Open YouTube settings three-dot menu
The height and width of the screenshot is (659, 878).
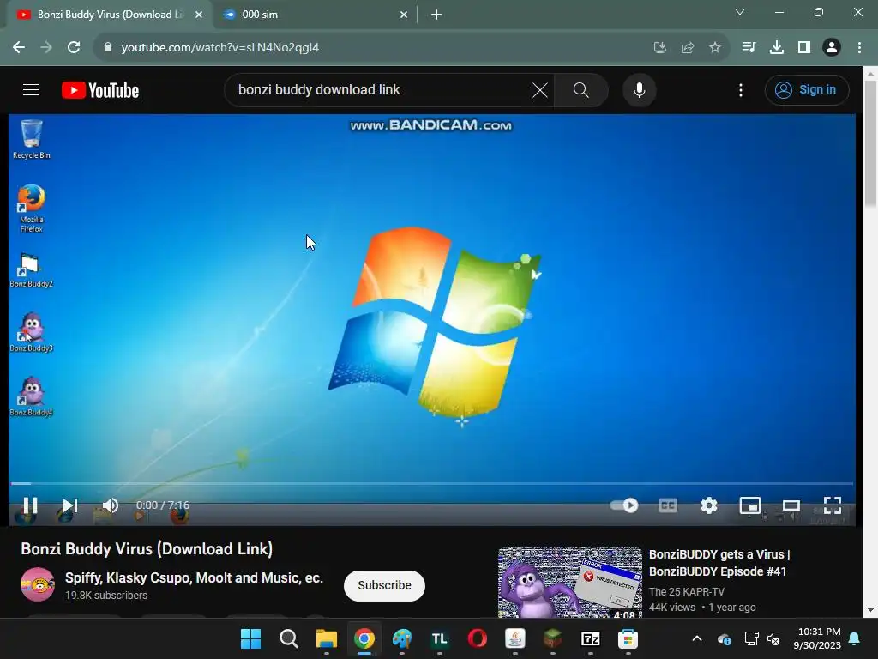point(741,90)
